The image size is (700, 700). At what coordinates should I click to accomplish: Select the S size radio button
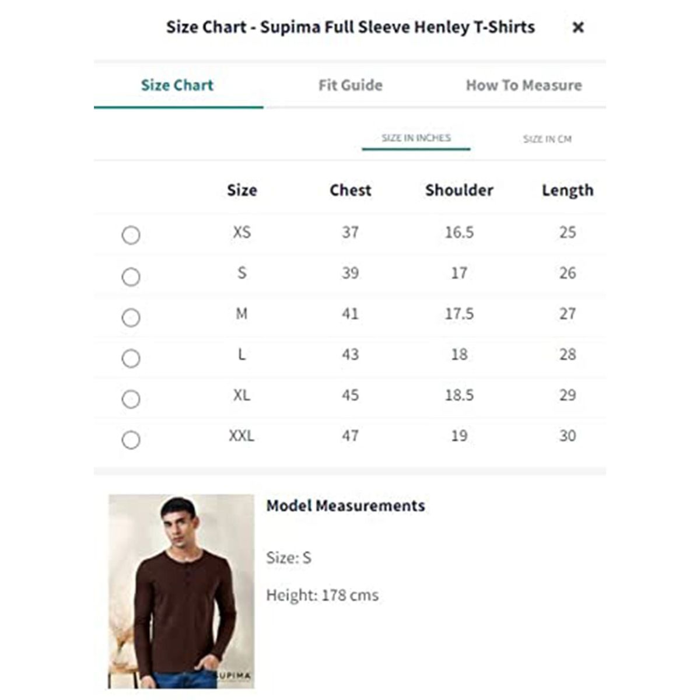(x=131, y=276)
